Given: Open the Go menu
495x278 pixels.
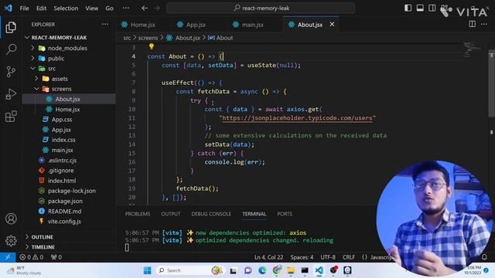Looking at the screenshot, I should click(x=109, y=8).
